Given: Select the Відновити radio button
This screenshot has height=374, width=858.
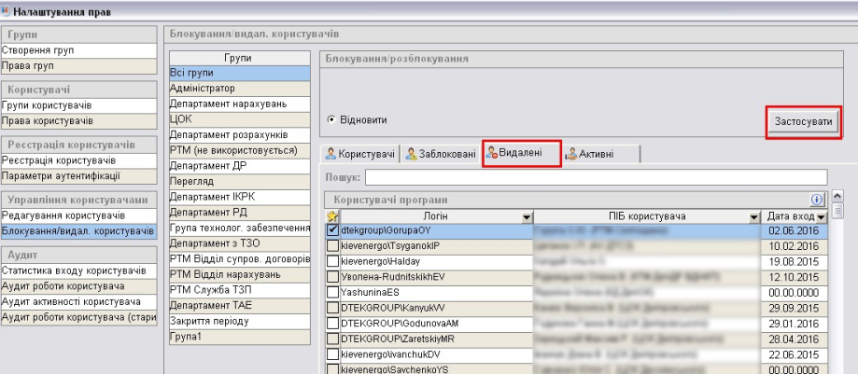Looking at the screenshot, I should (331, 120).
